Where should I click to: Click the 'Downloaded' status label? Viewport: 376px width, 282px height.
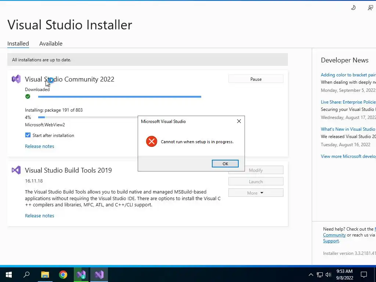[37, 90]
